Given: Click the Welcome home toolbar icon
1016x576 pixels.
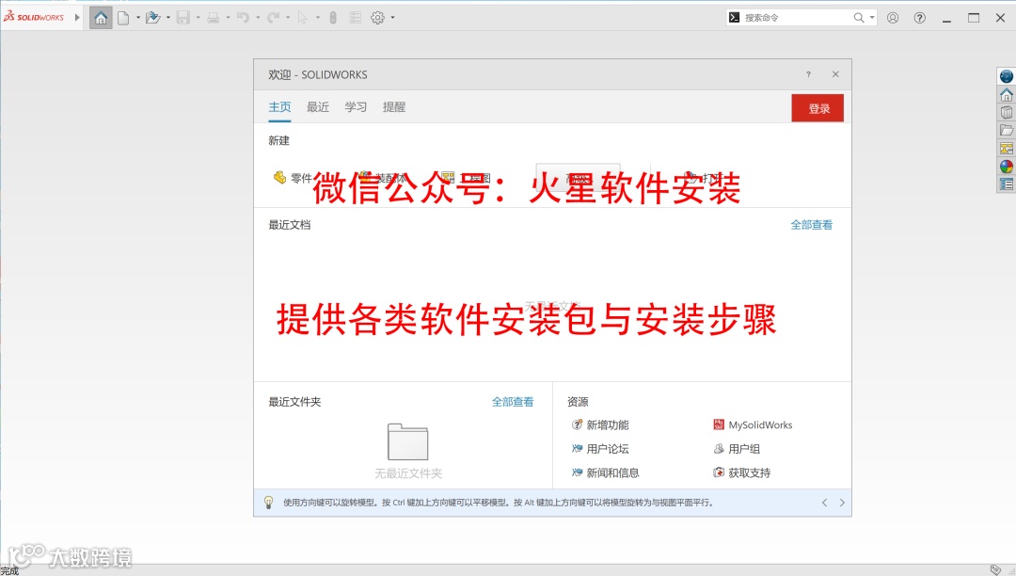Looking at the screenshot, I should [101, 18].
